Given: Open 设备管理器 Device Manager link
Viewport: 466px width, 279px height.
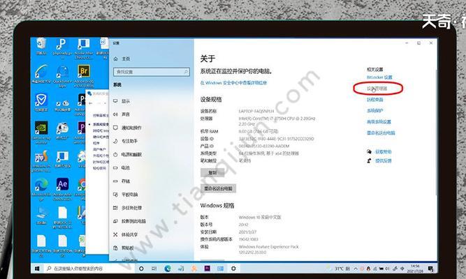Looking at the screenshot, I should (x=377, y=89).
